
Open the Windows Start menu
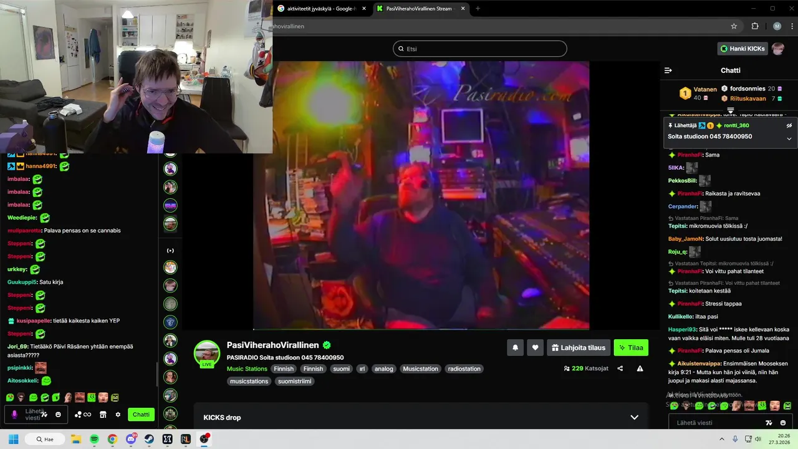[x=14, y=439]
